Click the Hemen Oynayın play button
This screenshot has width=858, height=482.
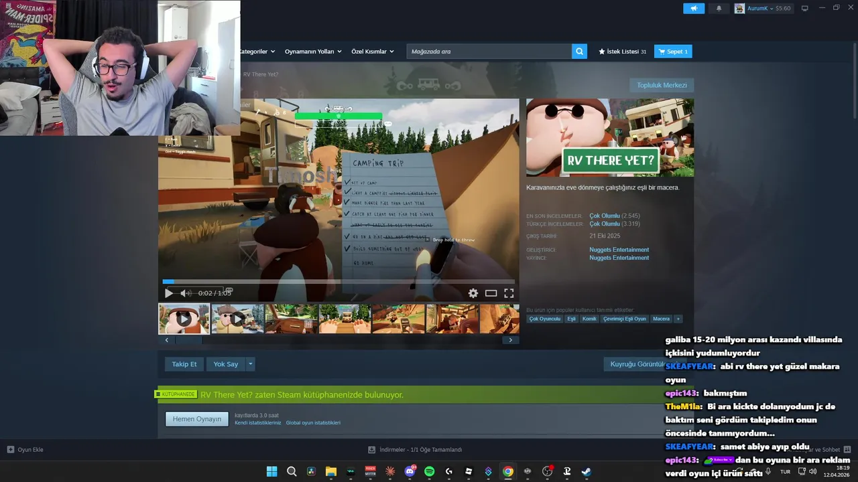pos(197,419)
